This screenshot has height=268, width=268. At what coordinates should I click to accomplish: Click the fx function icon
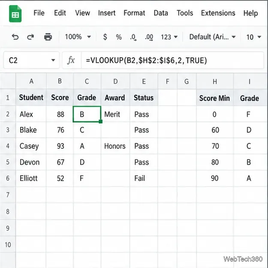71,60
